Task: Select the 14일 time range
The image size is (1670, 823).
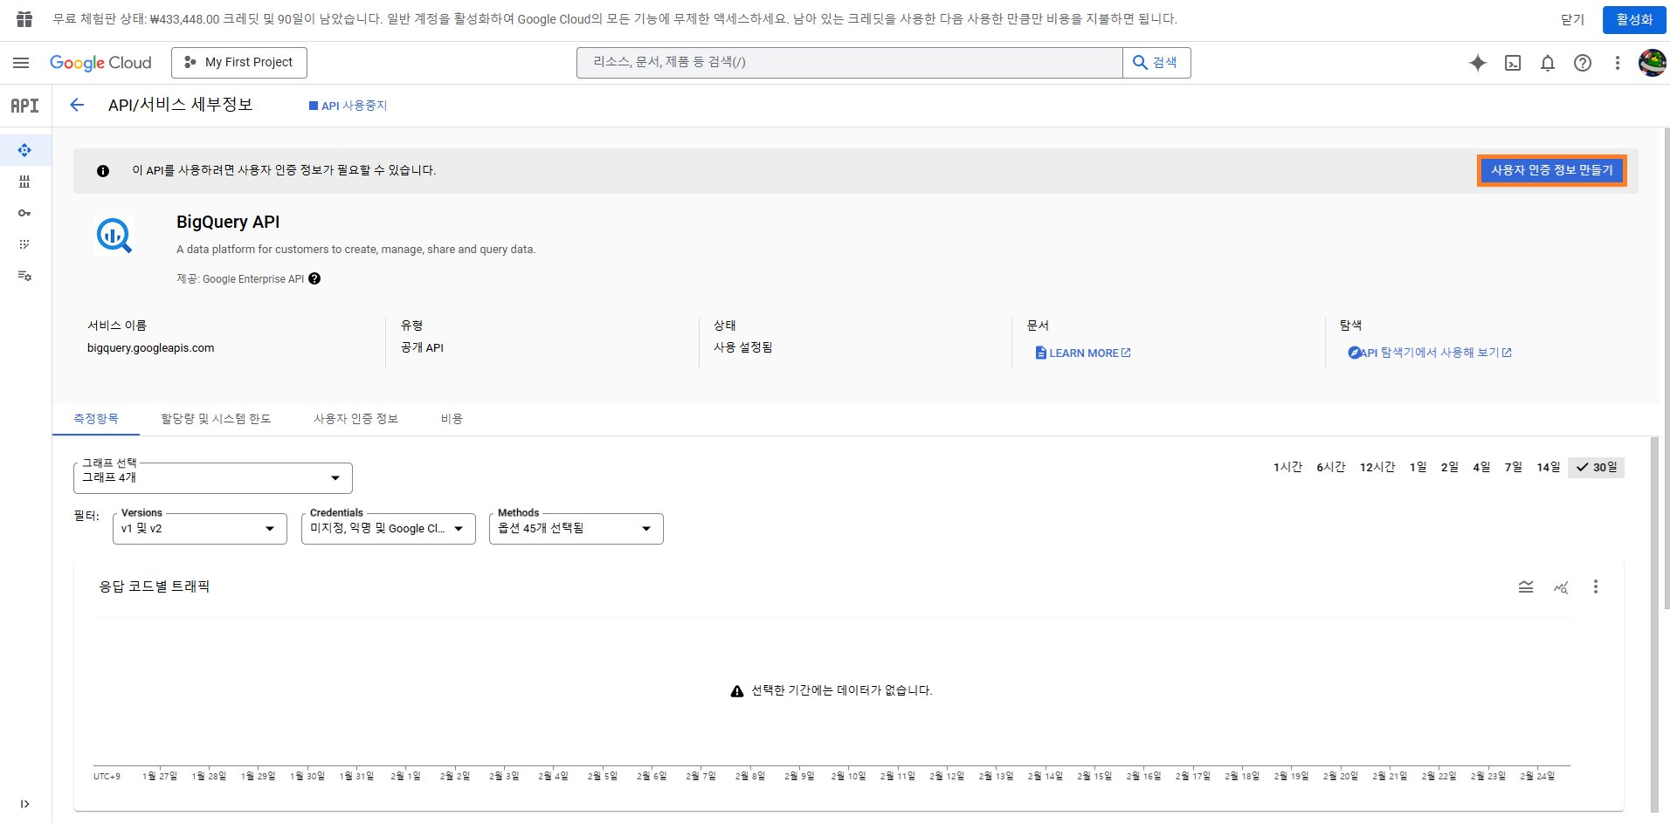Action: (x=1549, y=468)
